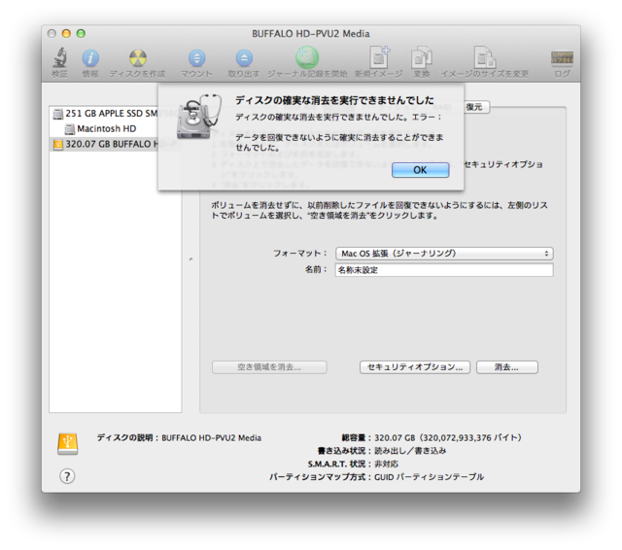Click the Mount (マウント) toolbar icon
Viewport: 622px width, 550px height.
196,58
